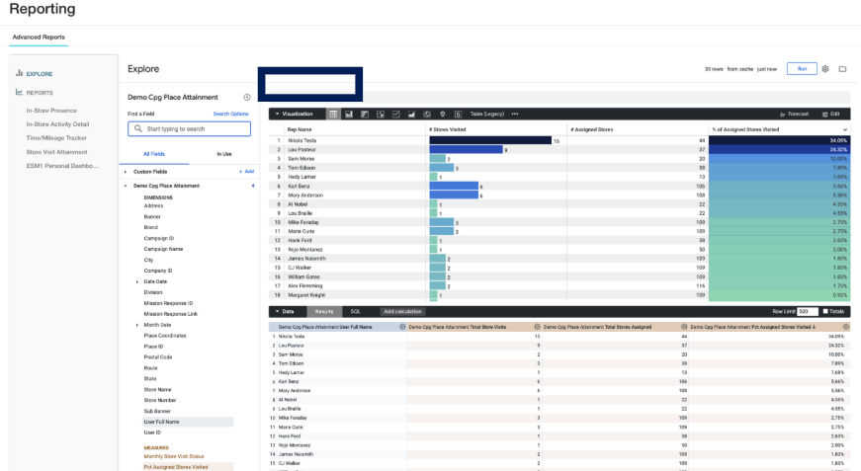
Task: Select the Pie chart visualization icon
Action: click(x=427, y=115)
